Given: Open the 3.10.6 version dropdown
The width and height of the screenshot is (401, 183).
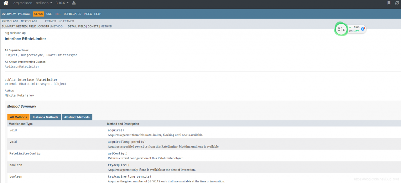Looking at the screenshot, I should (x=62, y=3).
